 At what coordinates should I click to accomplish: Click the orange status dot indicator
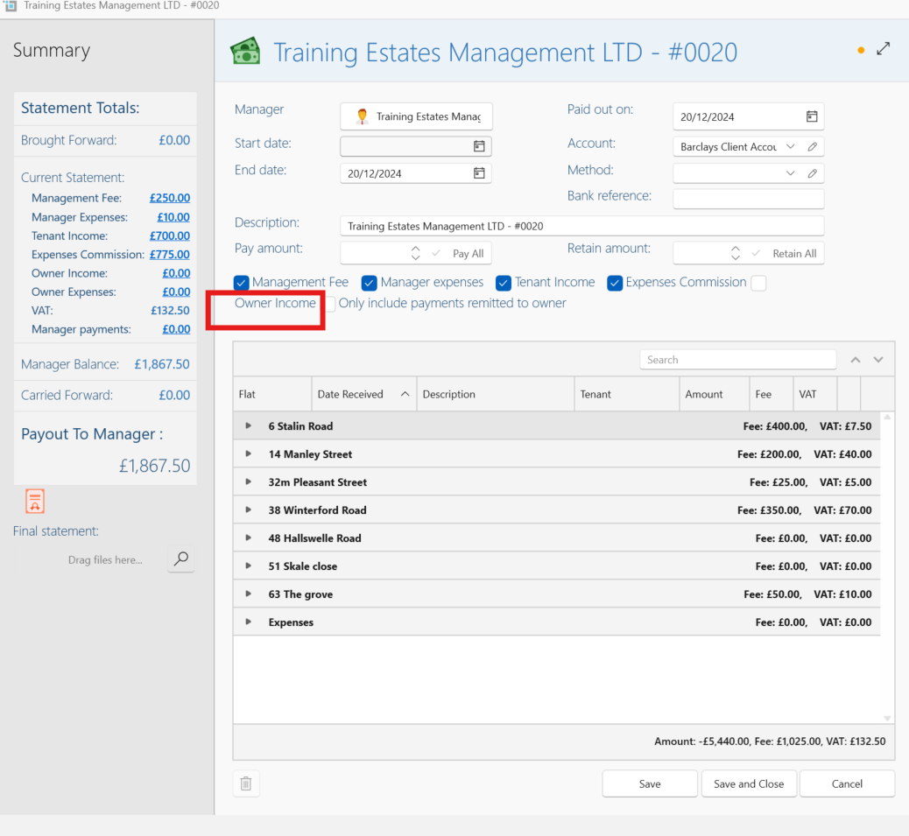click(x=861, y=51)
